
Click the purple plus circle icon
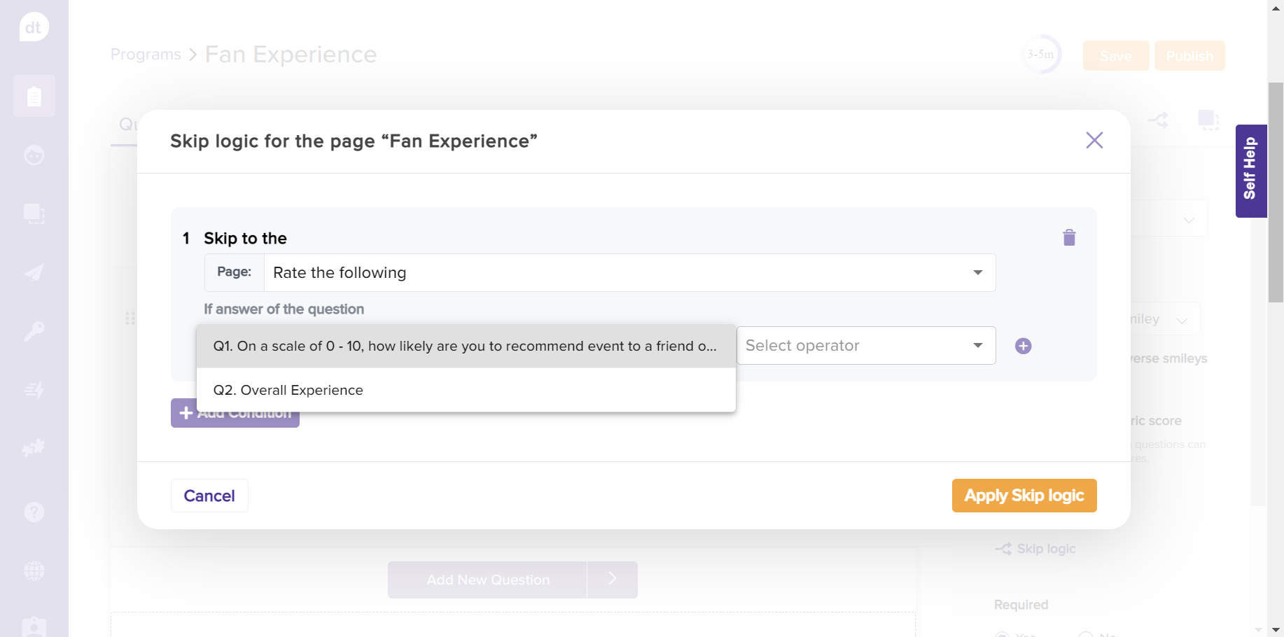[x=1023, y=346]
